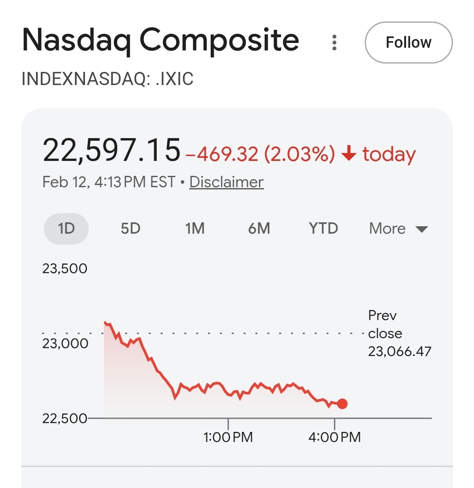The width and height of the screenshot is (474, 488).
Task: Click the current price 22,597.15
Action: [x=111, y=150]
